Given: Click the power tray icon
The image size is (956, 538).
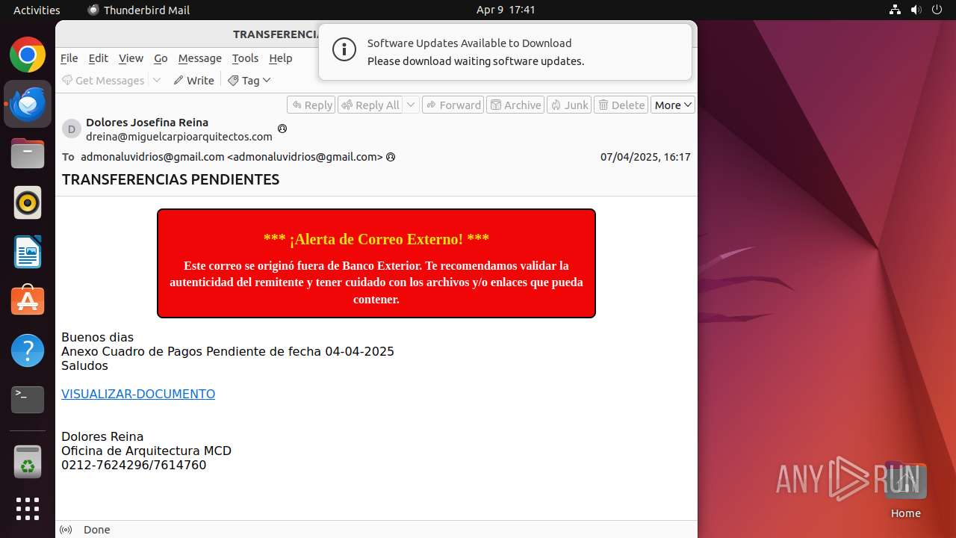Looking at the screenshot, I should pos(936,10).
